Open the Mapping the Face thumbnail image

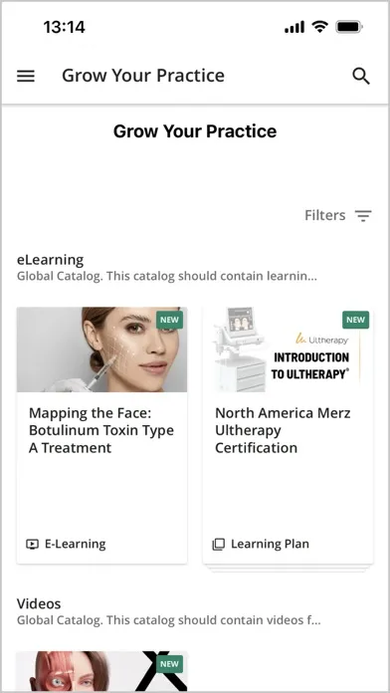click(102, 349)
